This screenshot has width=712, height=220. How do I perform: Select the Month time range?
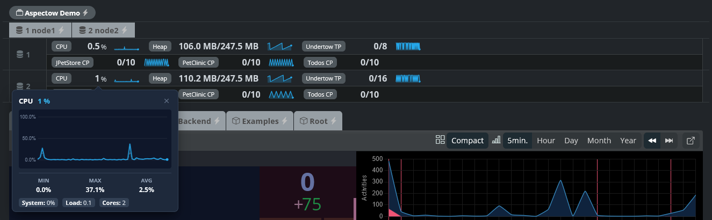599,141
